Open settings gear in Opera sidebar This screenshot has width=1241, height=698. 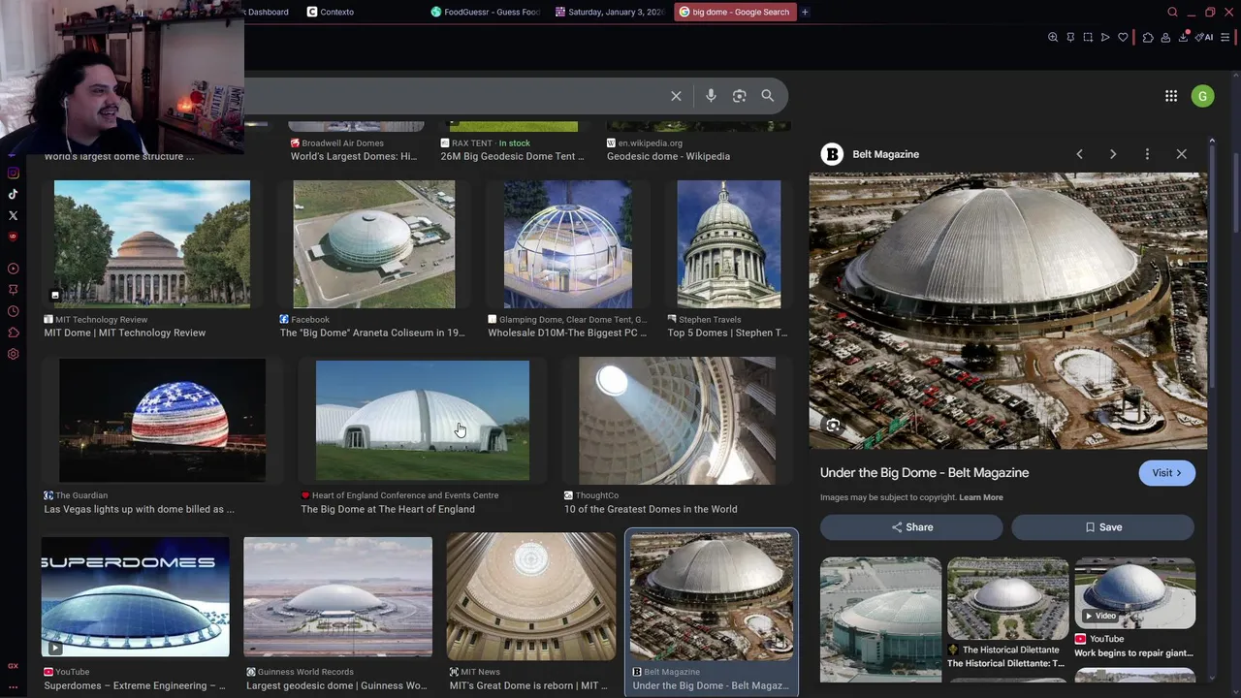click(13, 354)
